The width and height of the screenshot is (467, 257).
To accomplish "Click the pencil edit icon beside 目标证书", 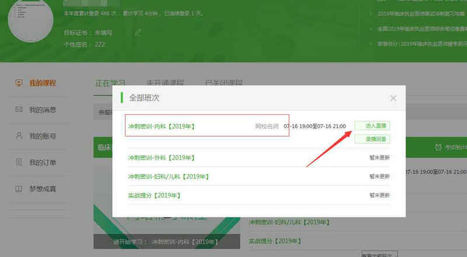I will coord(138,33).
